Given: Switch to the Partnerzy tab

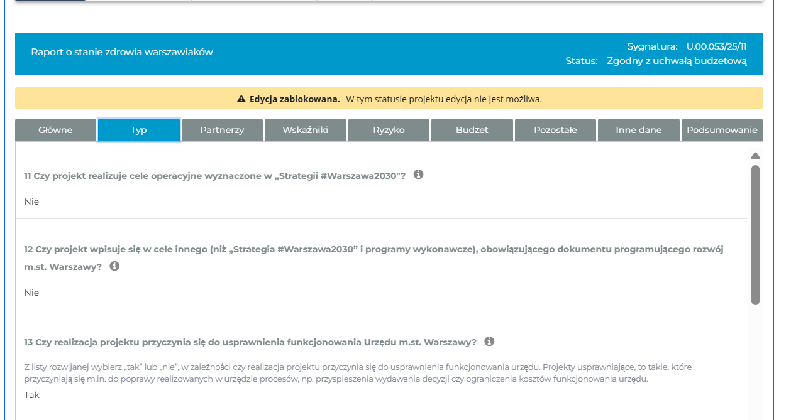Looking at the screenshot, I should (x=222, y=130).
